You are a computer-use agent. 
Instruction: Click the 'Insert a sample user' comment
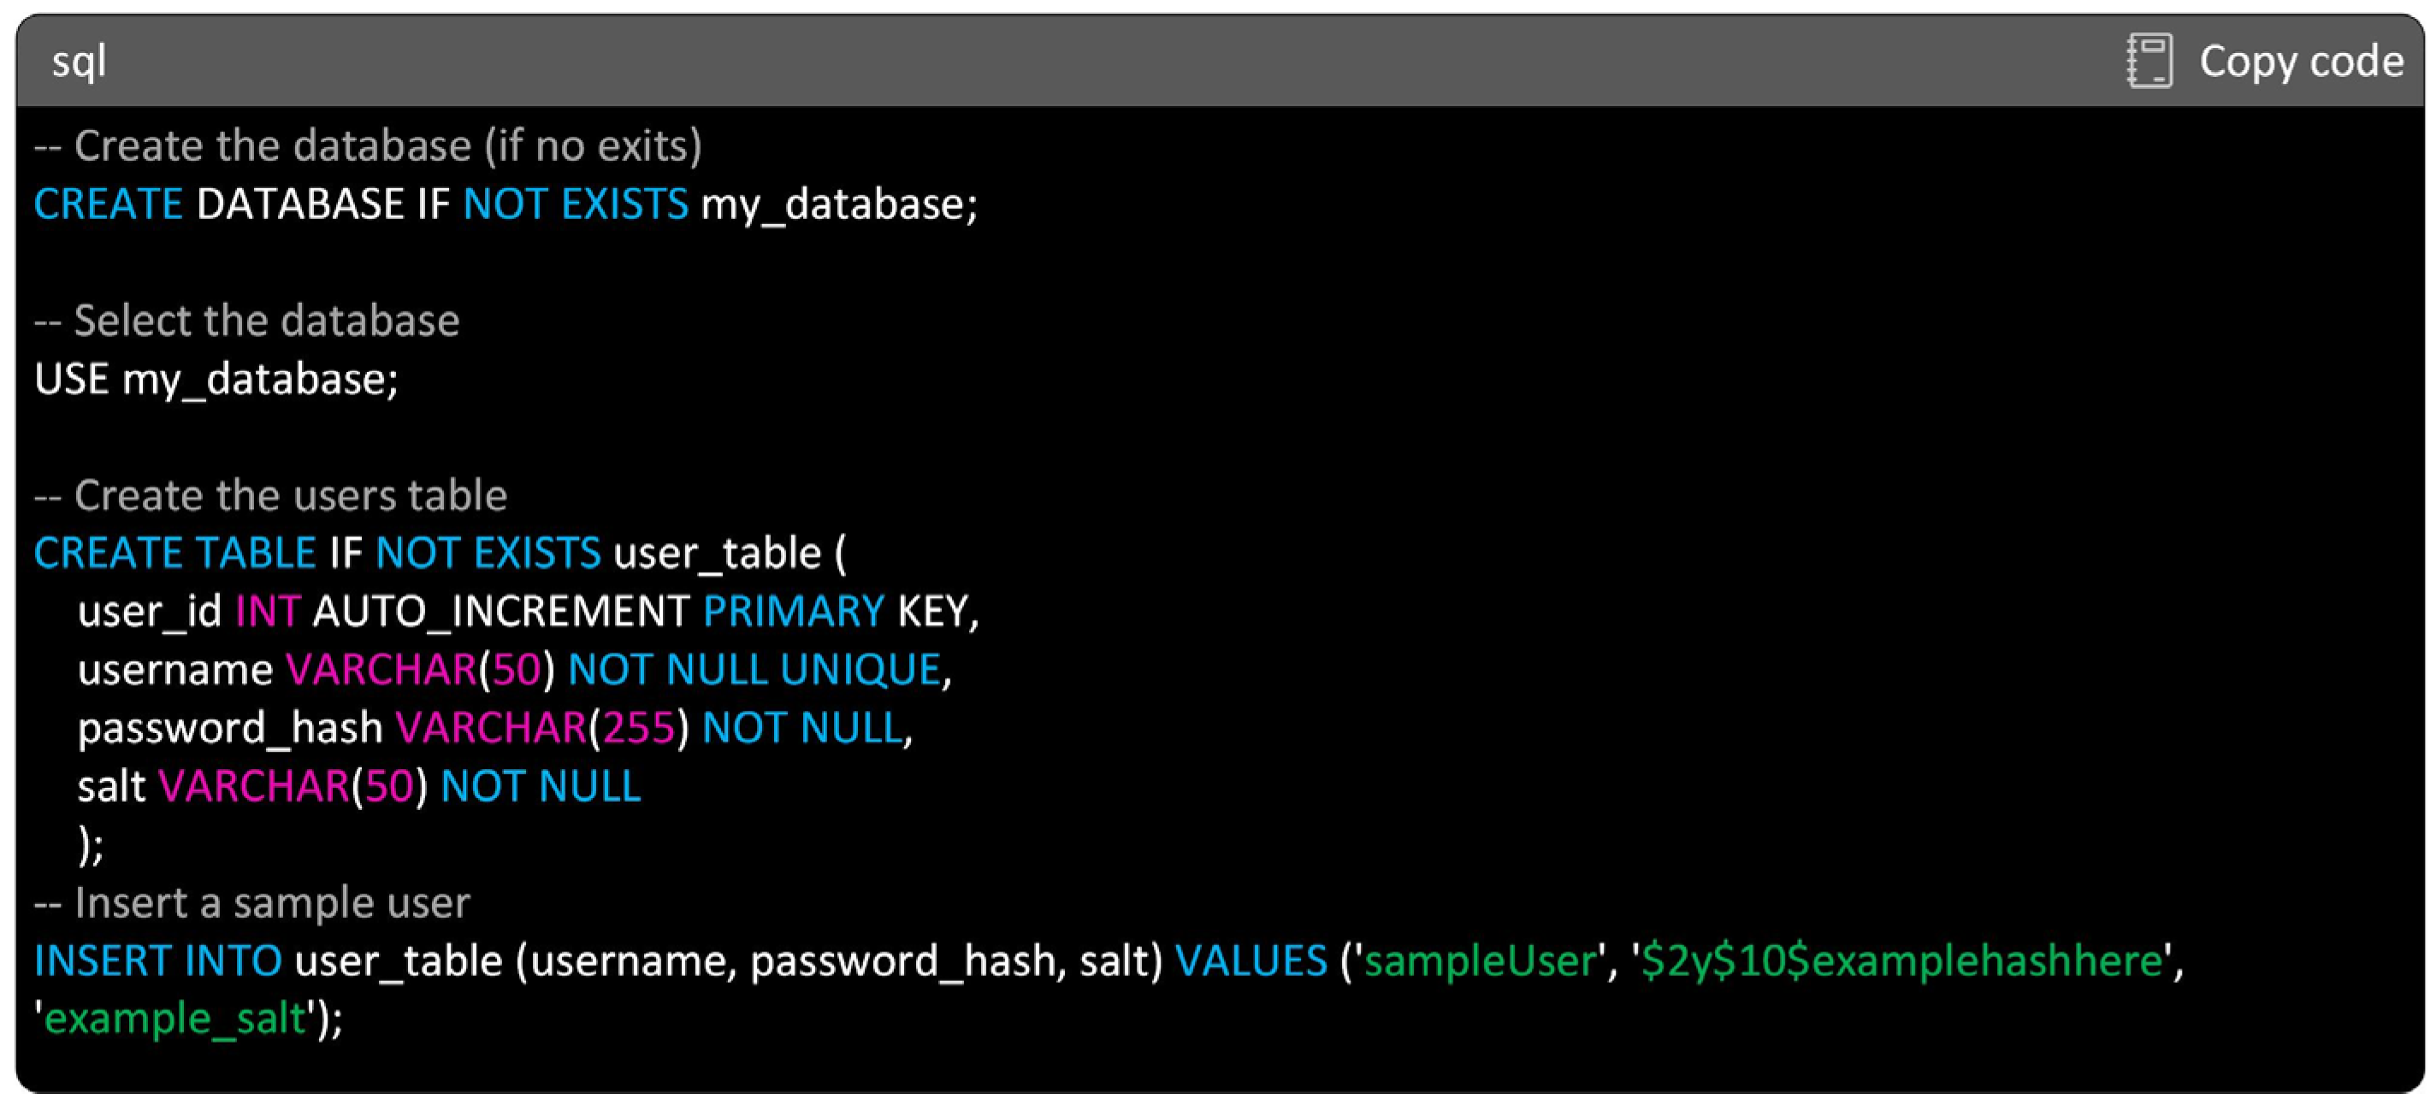click(252, 904)
